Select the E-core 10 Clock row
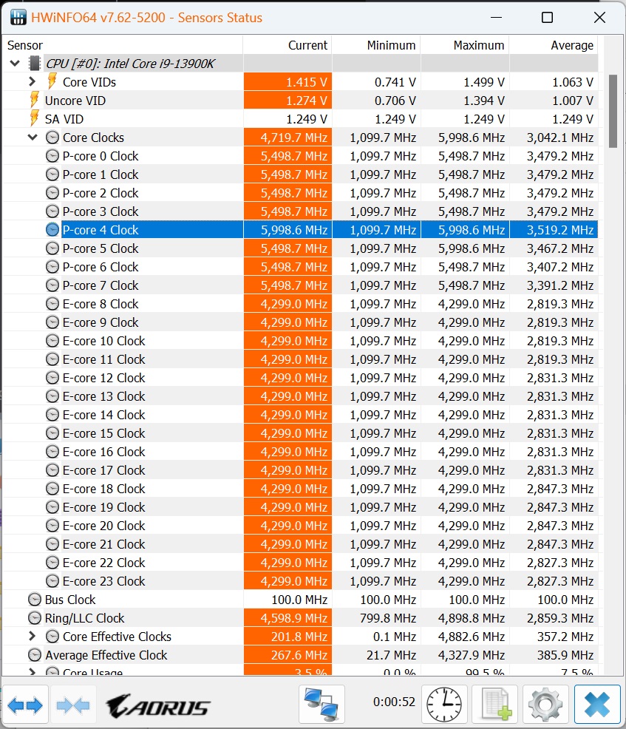This screenshot has width=626, height=729. coord(300,341)
